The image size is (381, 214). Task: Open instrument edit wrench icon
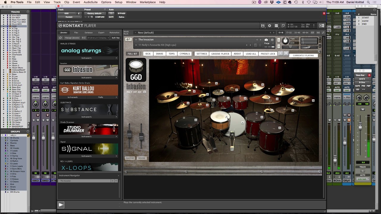[x=128, y=40]
